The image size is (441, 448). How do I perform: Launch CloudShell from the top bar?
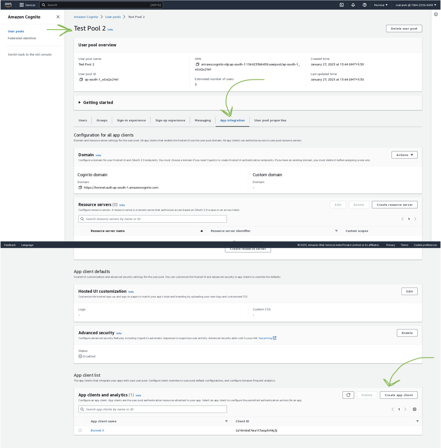[x=342, y=5]
